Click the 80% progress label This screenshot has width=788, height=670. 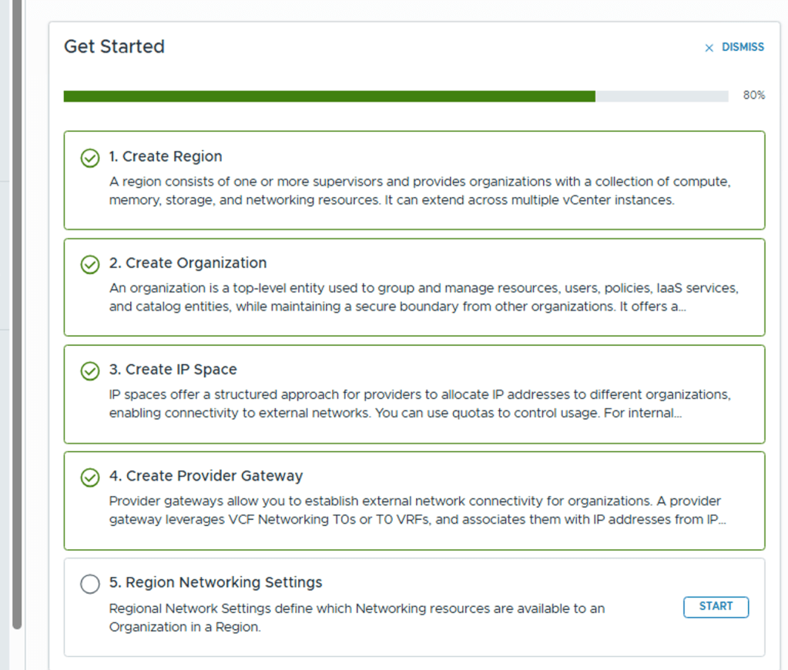(753, 95)
